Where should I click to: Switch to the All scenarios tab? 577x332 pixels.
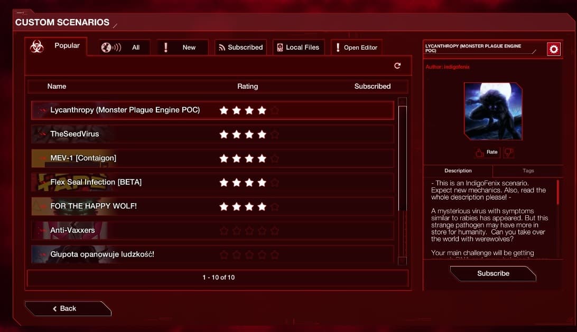(x=124, y=48)
